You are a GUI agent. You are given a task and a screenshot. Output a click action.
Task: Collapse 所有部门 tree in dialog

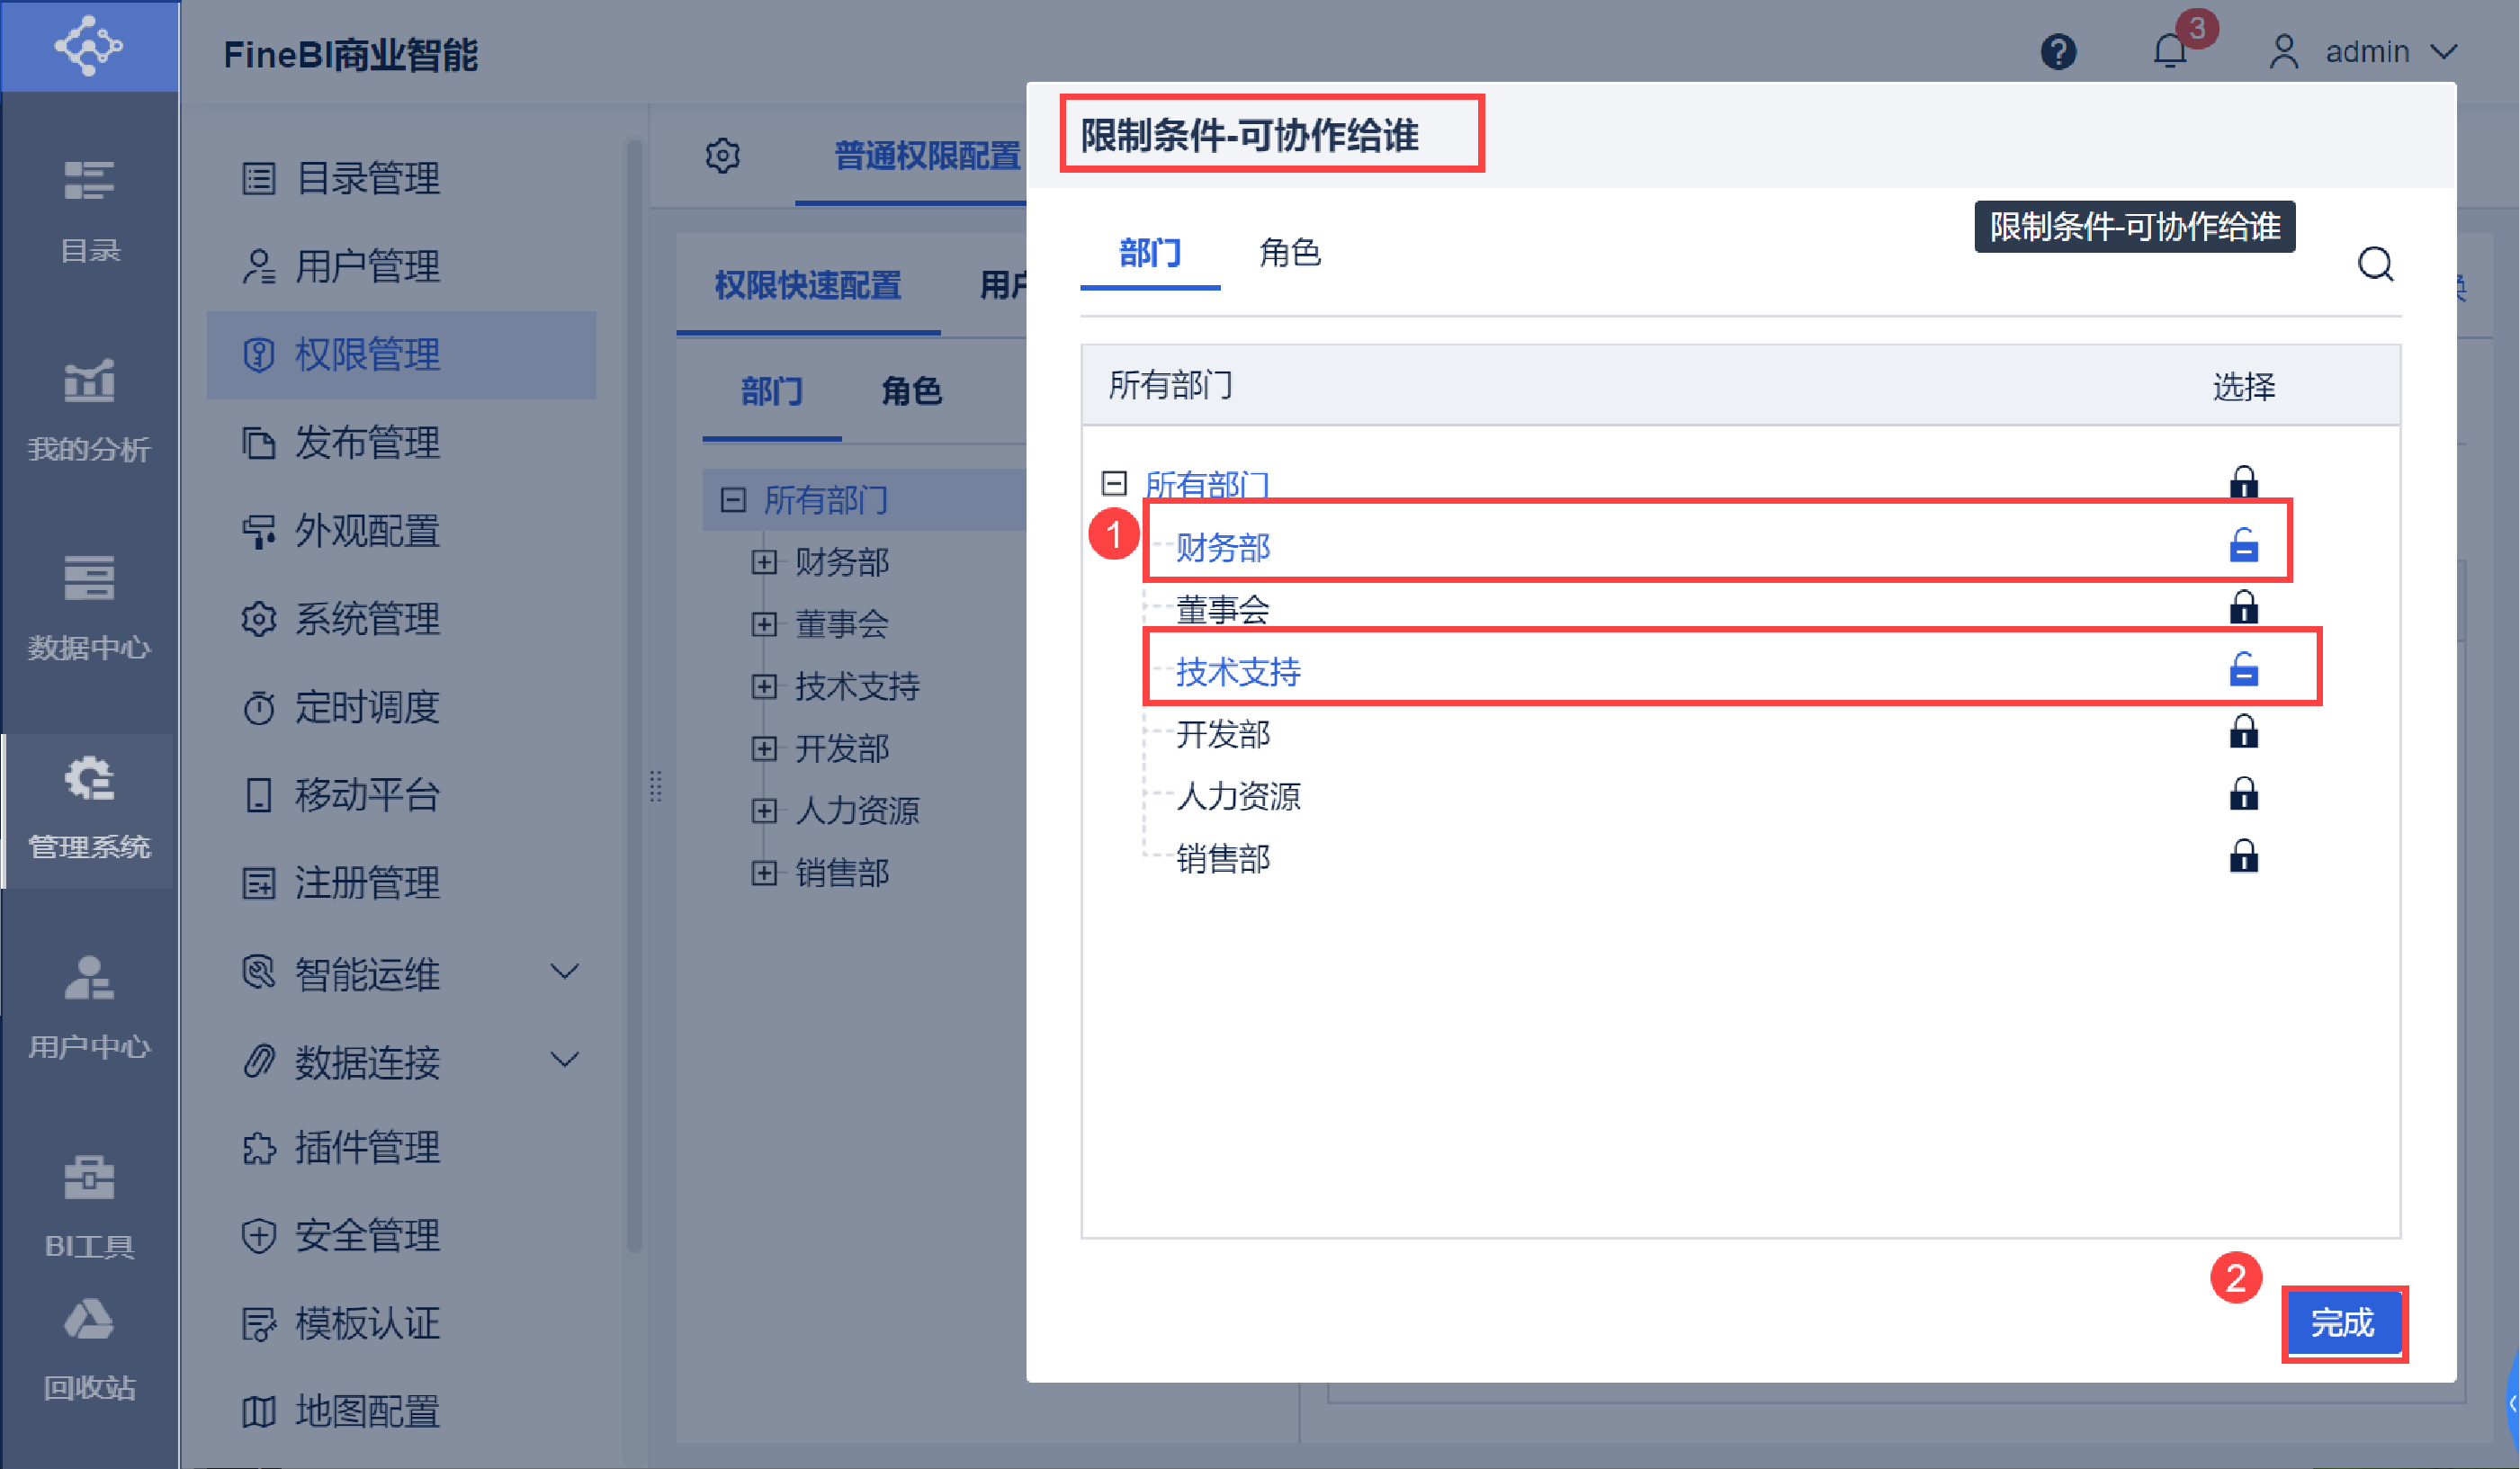pos(1114,484)
